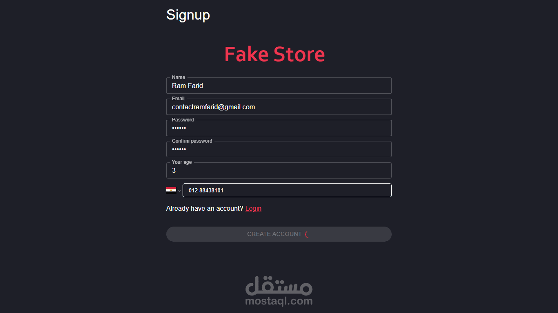Click the Already have an account text
Screen dimensions: 558x313
pos(205,209)
